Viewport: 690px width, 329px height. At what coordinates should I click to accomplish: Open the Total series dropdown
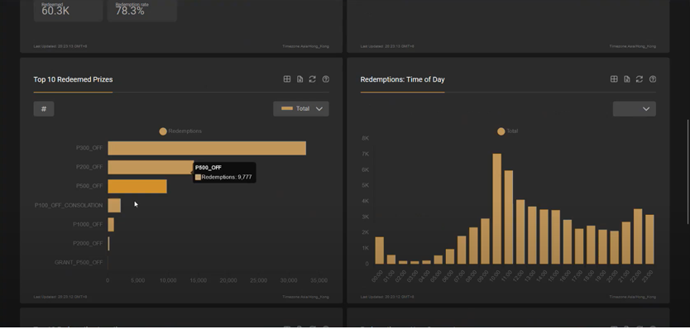301,108
